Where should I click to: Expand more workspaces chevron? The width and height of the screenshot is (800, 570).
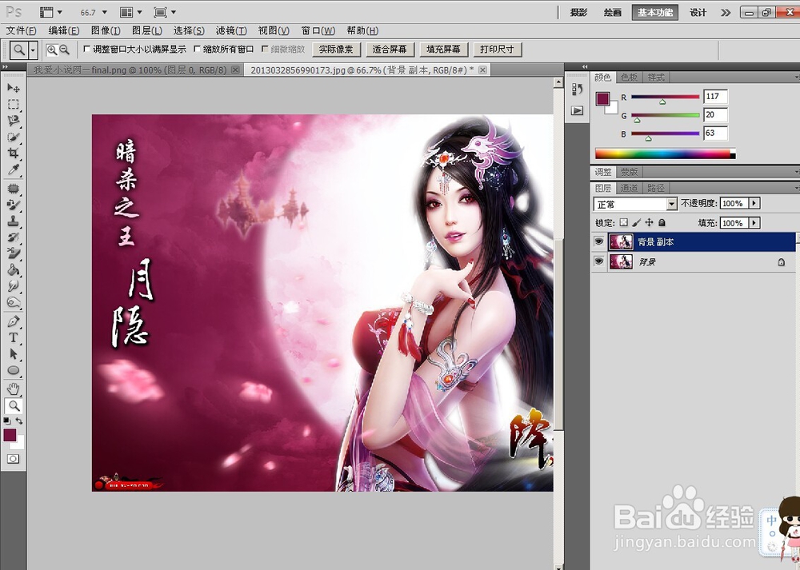point(726,13)
